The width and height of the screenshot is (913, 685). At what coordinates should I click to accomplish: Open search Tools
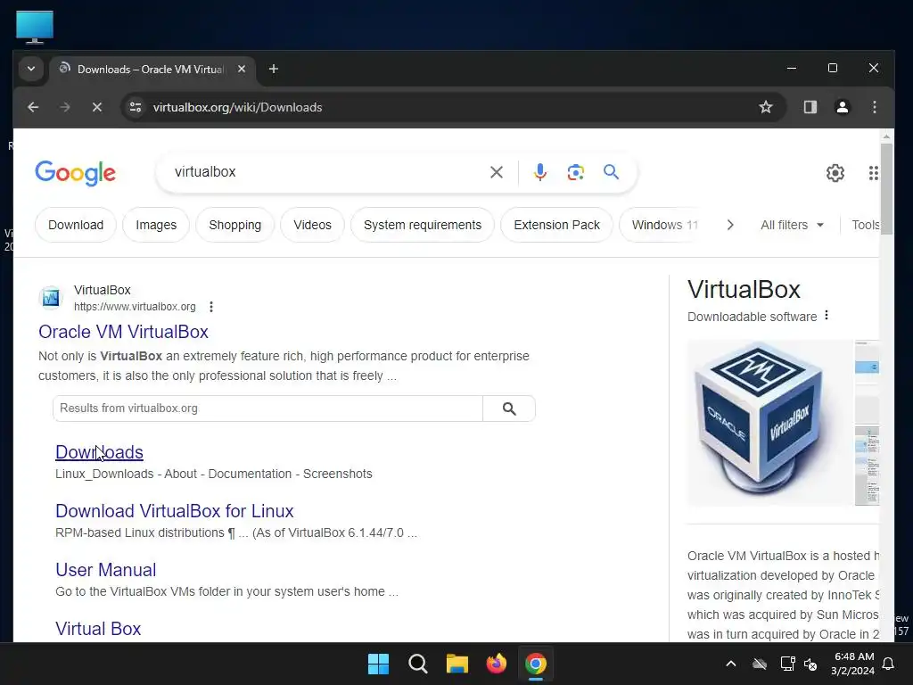tap(865, 225)
